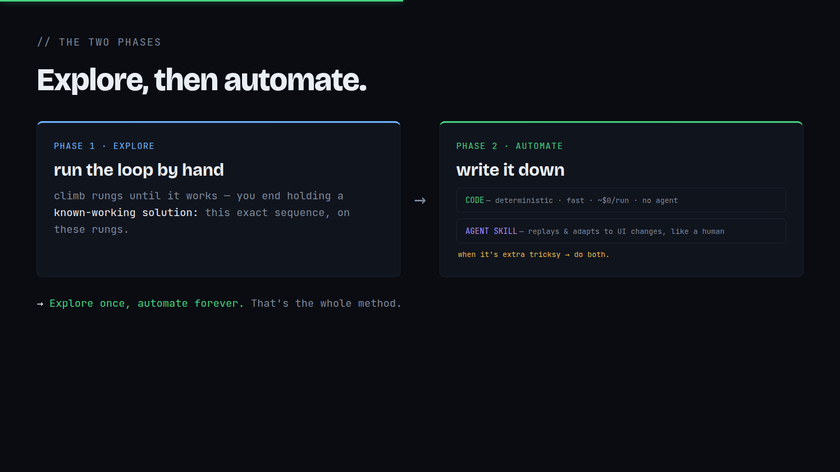Click the 'run the loop by hand' heading
Screen dimensions: 840x472
139,170
